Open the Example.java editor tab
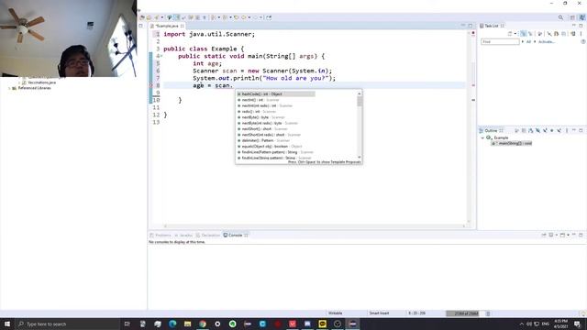This screenshot has height=330, width=587. 167,26
